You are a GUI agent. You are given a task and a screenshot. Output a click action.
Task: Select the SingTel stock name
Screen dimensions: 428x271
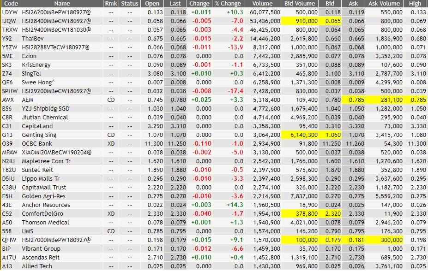tap(31, 74)
